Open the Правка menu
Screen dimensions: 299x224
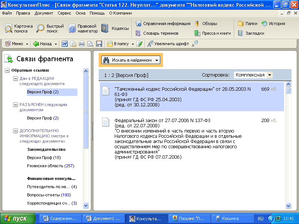23,13
